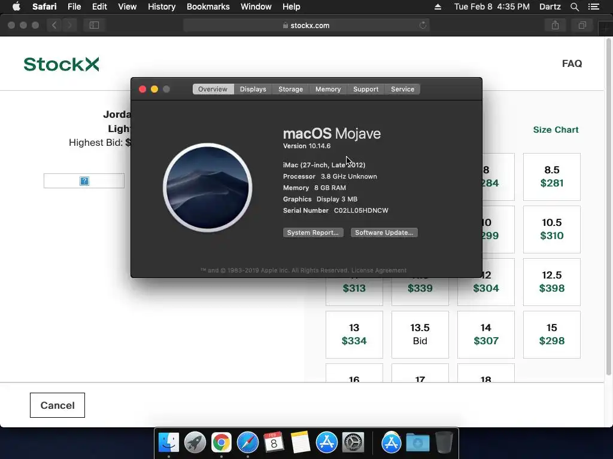
Task: Switch to the Storage tab
Action: [290, 89]
